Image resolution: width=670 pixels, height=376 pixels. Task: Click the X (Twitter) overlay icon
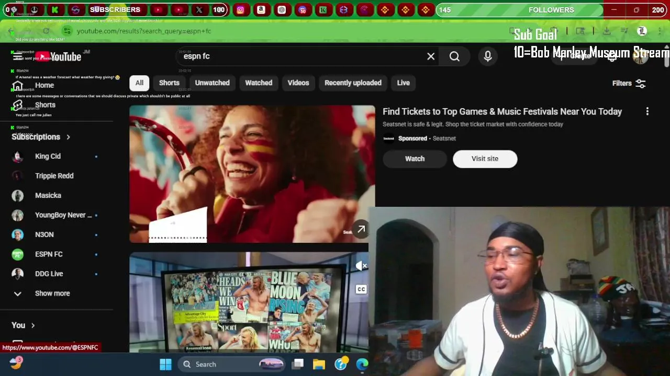point(199,10)
